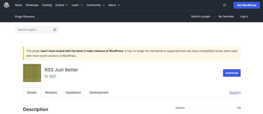
Task: Open the News menu item
Action: pos(18,5)
